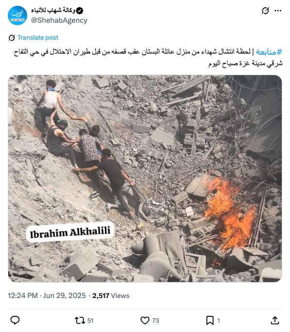Click the 51 reposts count
This screenshot has height=332, width=290.
(91, 320)
